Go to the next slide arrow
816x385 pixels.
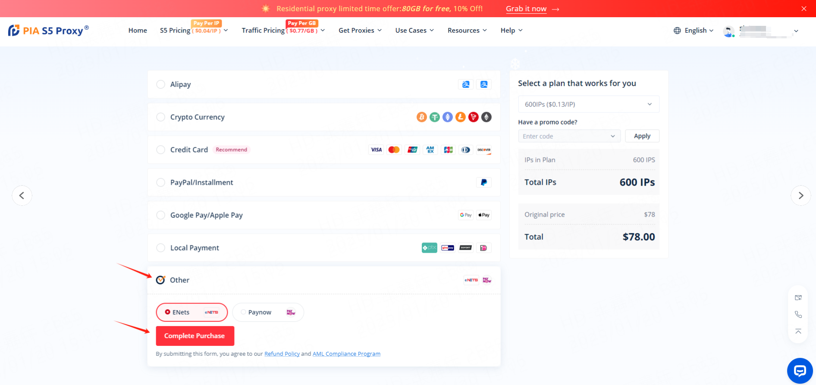(800, 196)
